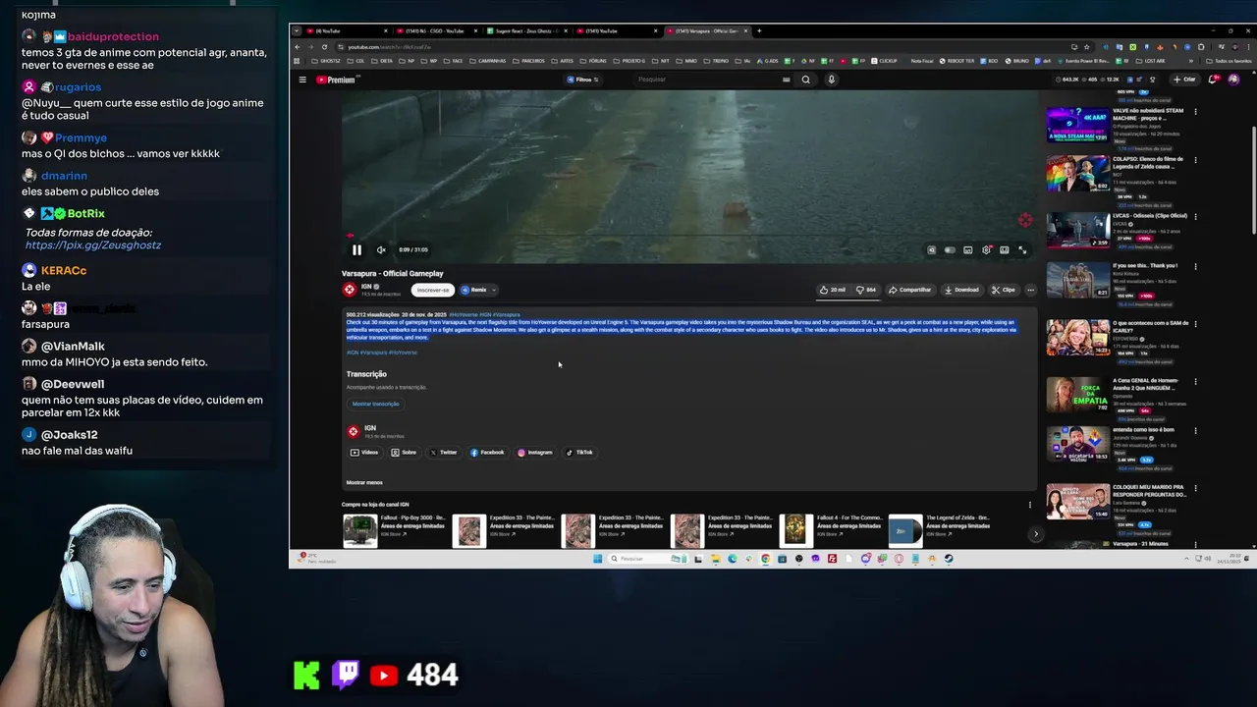
Task: Collapse the description with Mostrar menos
Action: 364,482
